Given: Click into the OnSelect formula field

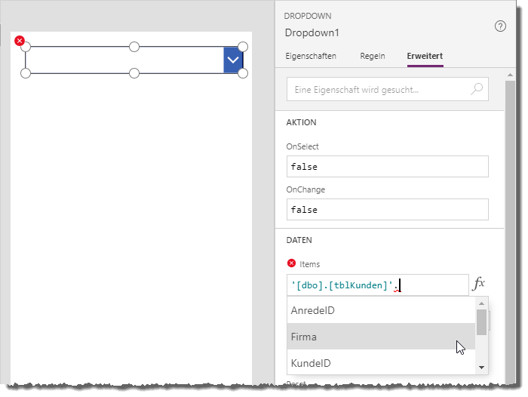Looking at the screenshot, I should coord(388,167).
